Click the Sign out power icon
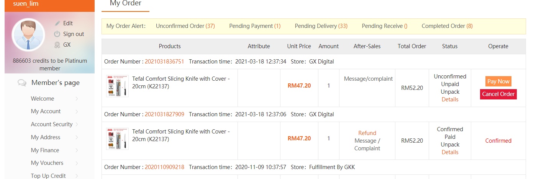Viewport: 554px width, 179px height. pos(57,34)
